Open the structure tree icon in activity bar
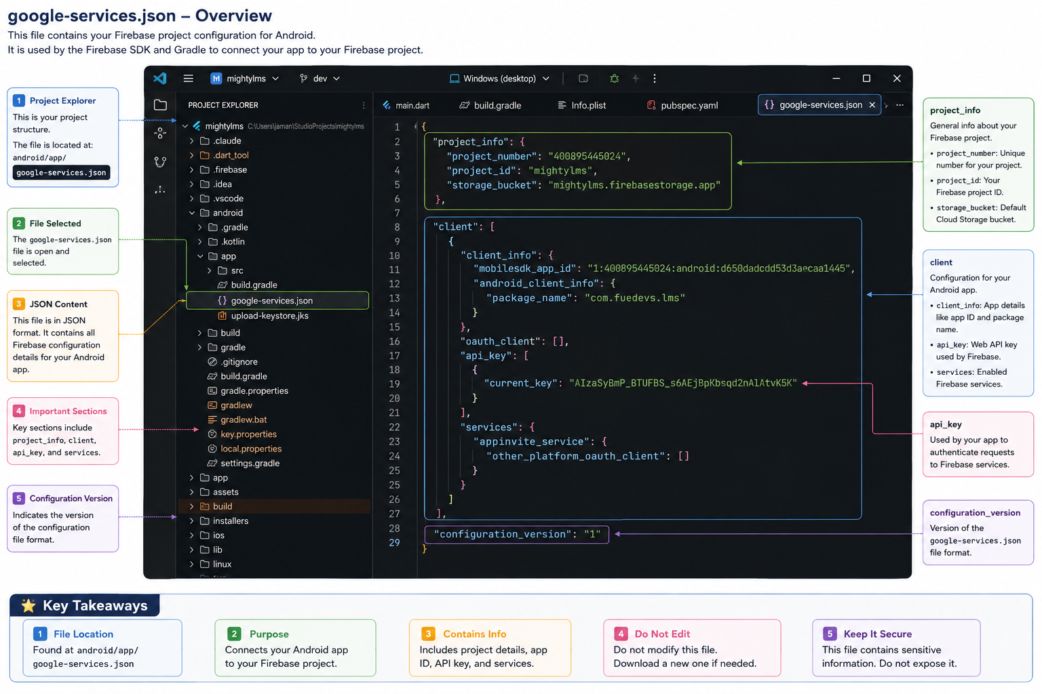The image size is (1042, 694). [160, 190]
